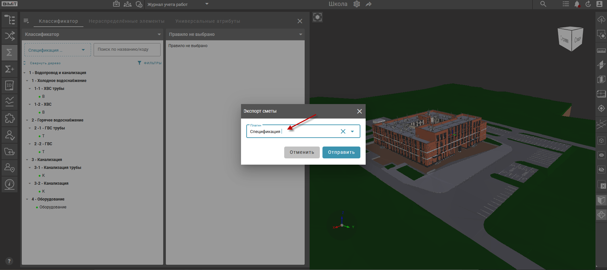Open the Плагин dropdown arrow in dialog
Image resolution: width=607 pixels, height=270 pixels.
coord(352,131)
